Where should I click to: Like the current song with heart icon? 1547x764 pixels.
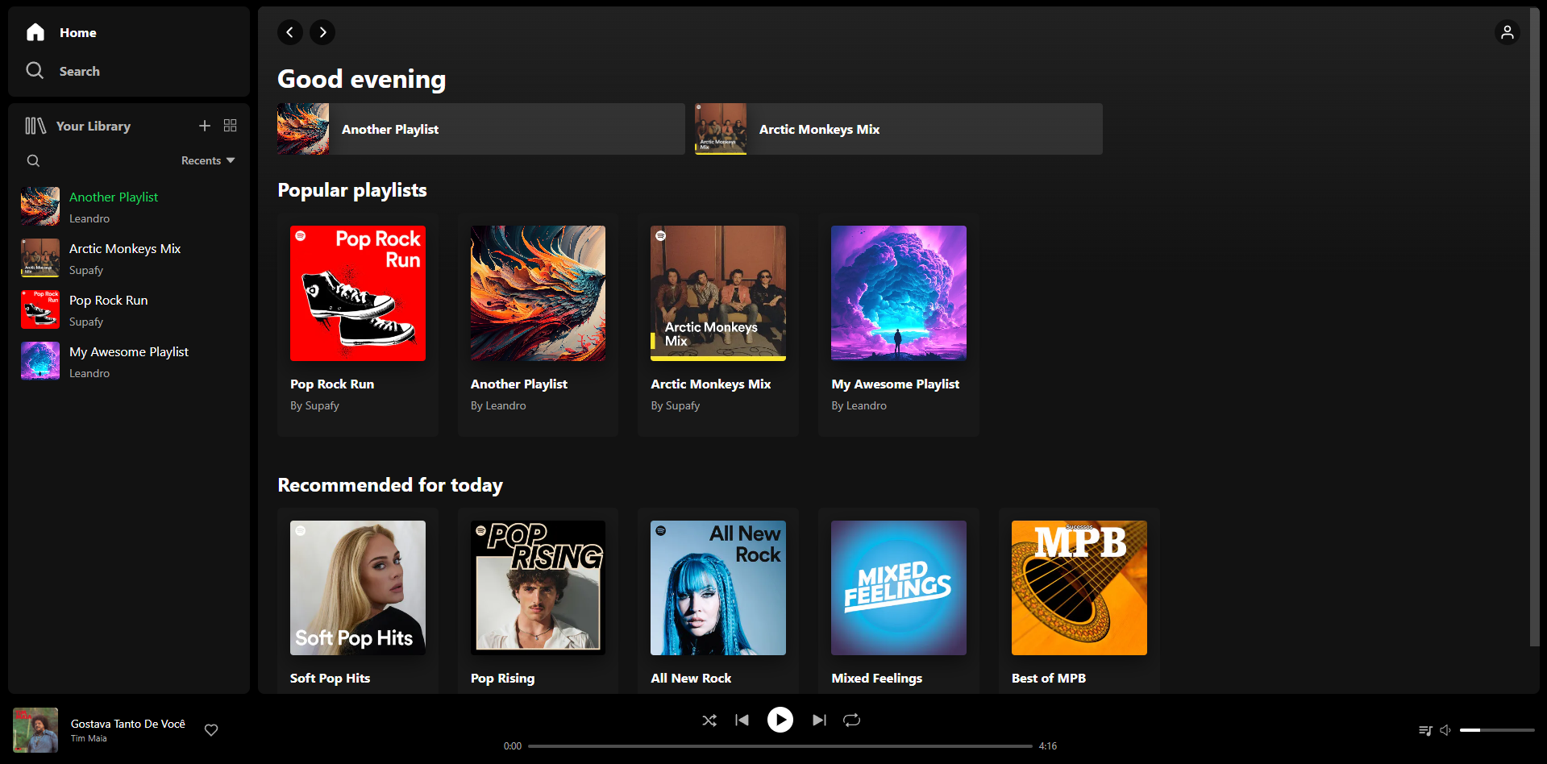pyautogui.click(x=211, y=730)
